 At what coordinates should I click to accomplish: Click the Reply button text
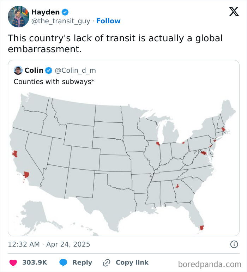point(82,262)
